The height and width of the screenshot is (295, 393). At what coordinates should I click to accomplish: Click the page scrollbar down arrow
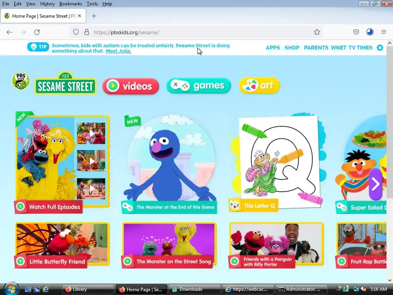[390, 280]
